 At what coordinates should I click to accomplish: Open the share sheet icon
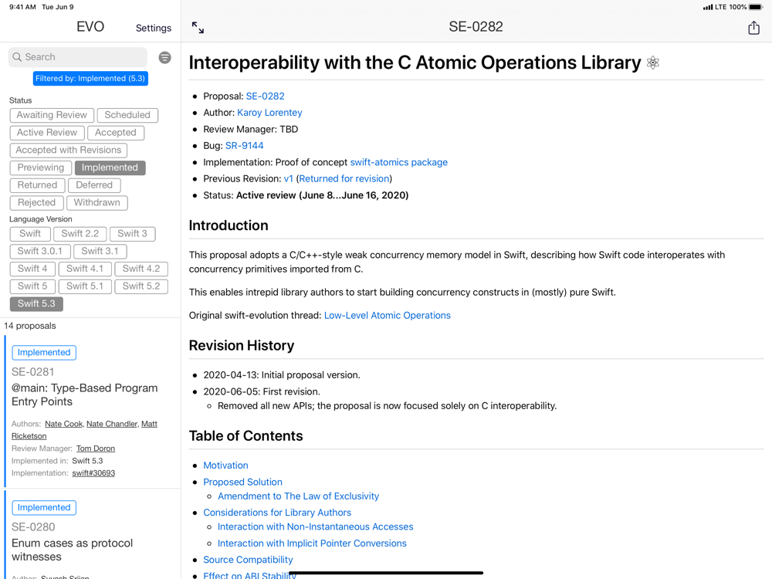point(753,28)
